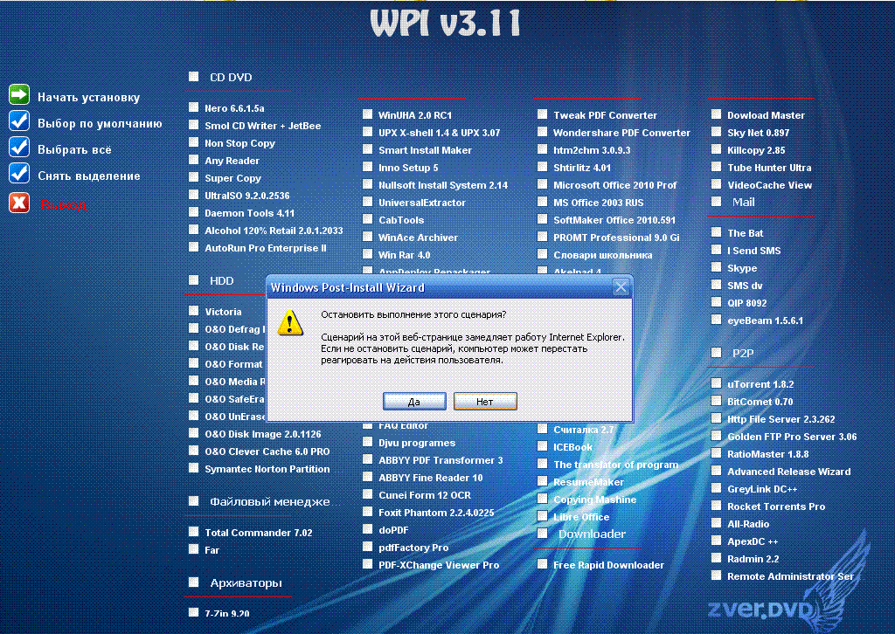The image size is (895, 634).
Task: Check the WinUHA 2.0 RC1 checkbox
Action: point(368,114)
